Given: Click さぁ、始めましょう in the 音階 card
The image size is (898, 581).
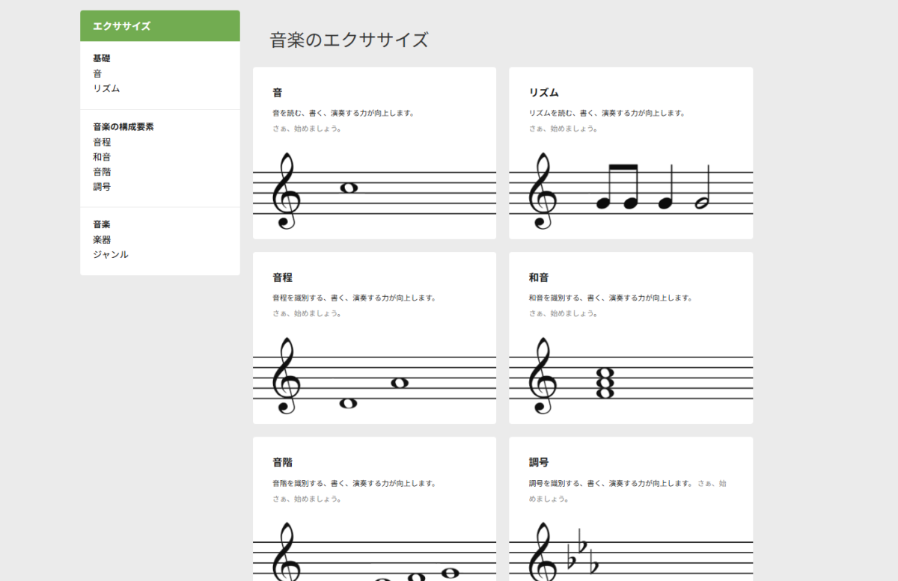Looking at the screenshot, I should (x=308, y=499).
